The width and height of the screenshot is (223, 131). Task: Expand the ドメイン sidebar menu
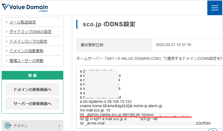point(32,126)
